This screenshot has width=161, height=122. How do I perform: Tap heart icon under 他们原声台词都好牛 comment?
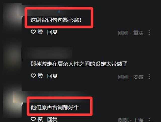coord(33,119)
